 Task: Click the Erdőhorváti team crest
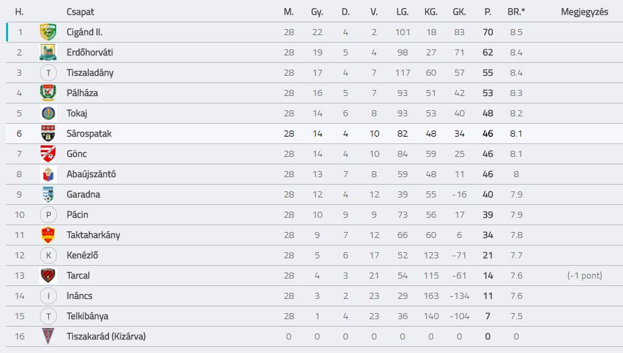tap(48, 52)
